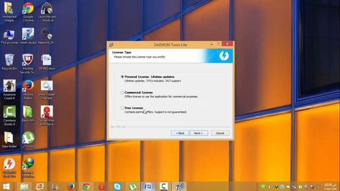The height and width of the screenshot is (191, 340).
Task: Select the McAfee Security Scan desktop icon
Action: coord(28,64)
